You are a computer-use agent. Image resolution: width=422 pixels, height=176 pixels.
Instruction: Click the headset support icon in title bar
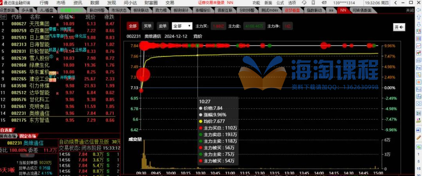304,3
